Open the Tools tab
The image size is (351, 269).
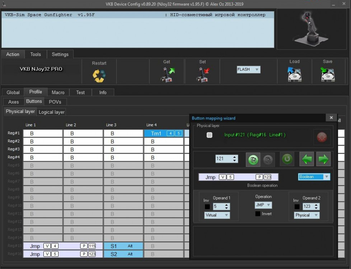point(36,54)
